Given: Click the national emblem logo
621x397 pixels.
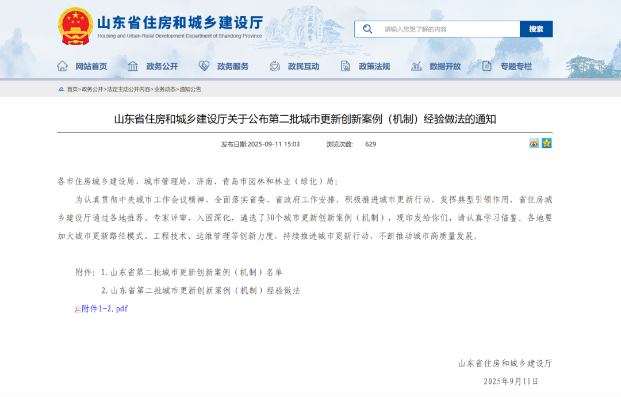Looking at the screenshot, I should (x=76, y=26).
